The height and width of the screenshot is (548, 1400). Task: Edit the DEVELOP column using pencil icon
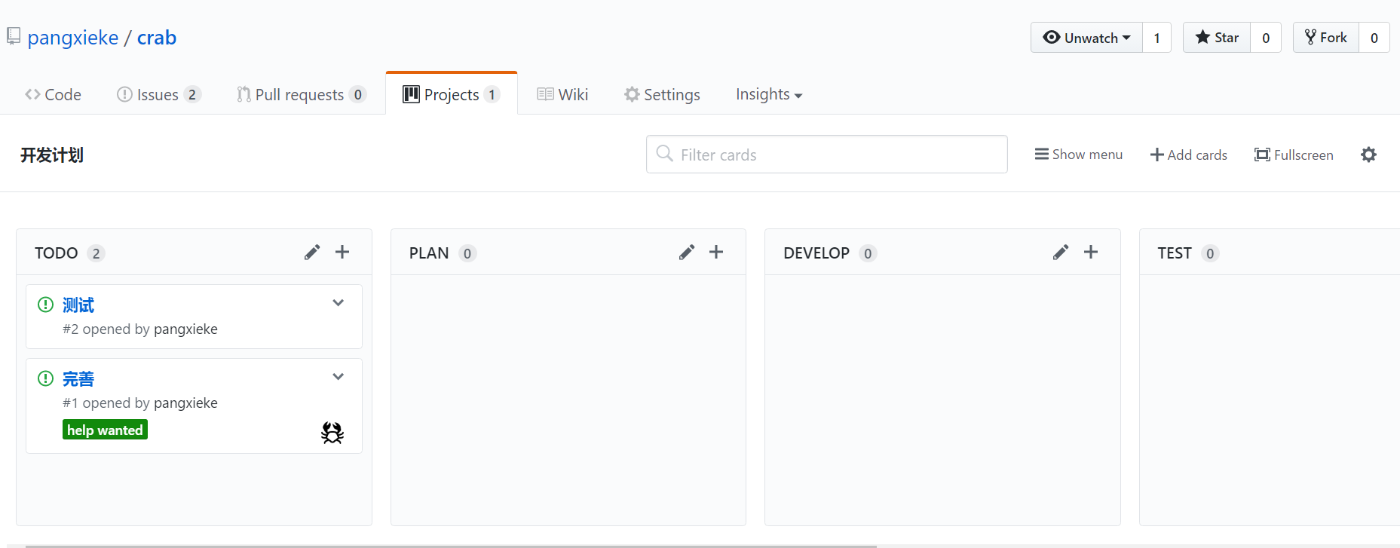[x=1061, y=253]
